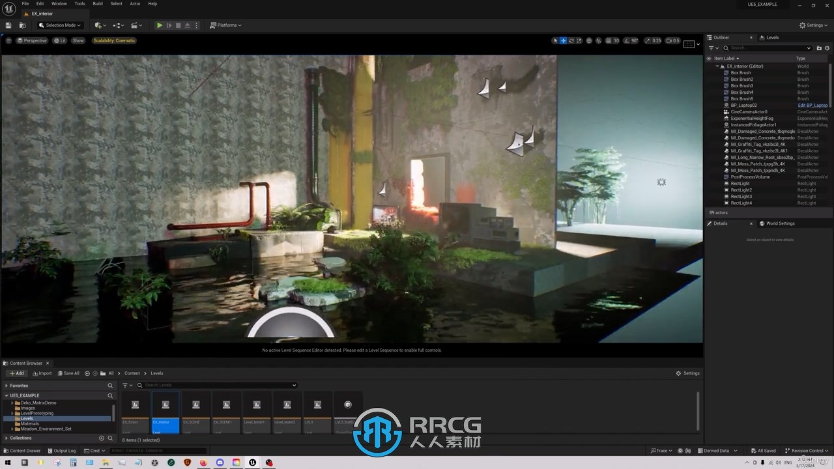The height and width of the screenshot is (469, 834).
Task: Open the Outliner settings gear
Action: pos(827,48)
